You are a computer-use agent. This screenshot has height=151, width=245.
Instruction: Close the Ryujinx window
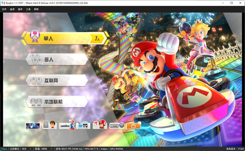click(x=240, y=3)
